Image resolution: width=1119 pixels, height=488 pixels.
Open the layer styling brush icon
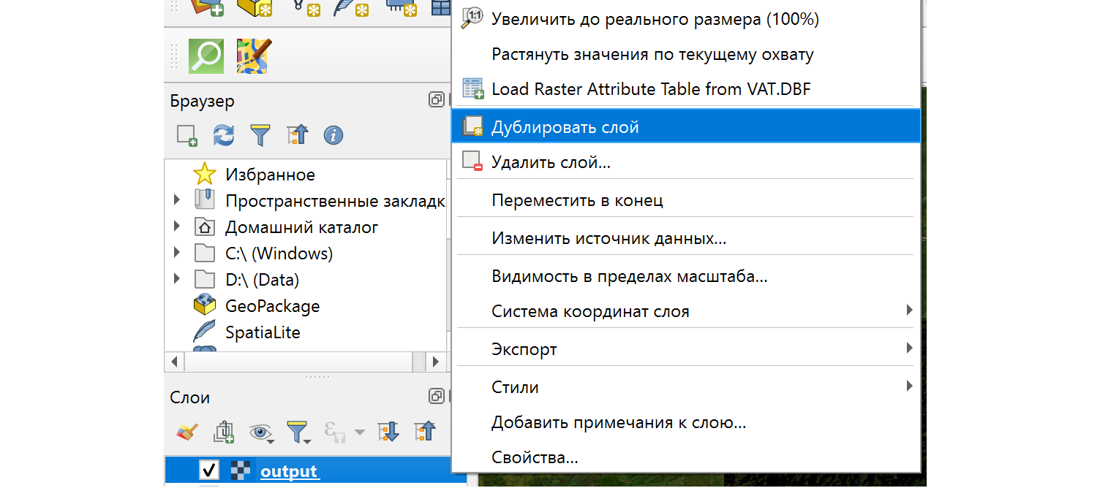coord(187,432)
